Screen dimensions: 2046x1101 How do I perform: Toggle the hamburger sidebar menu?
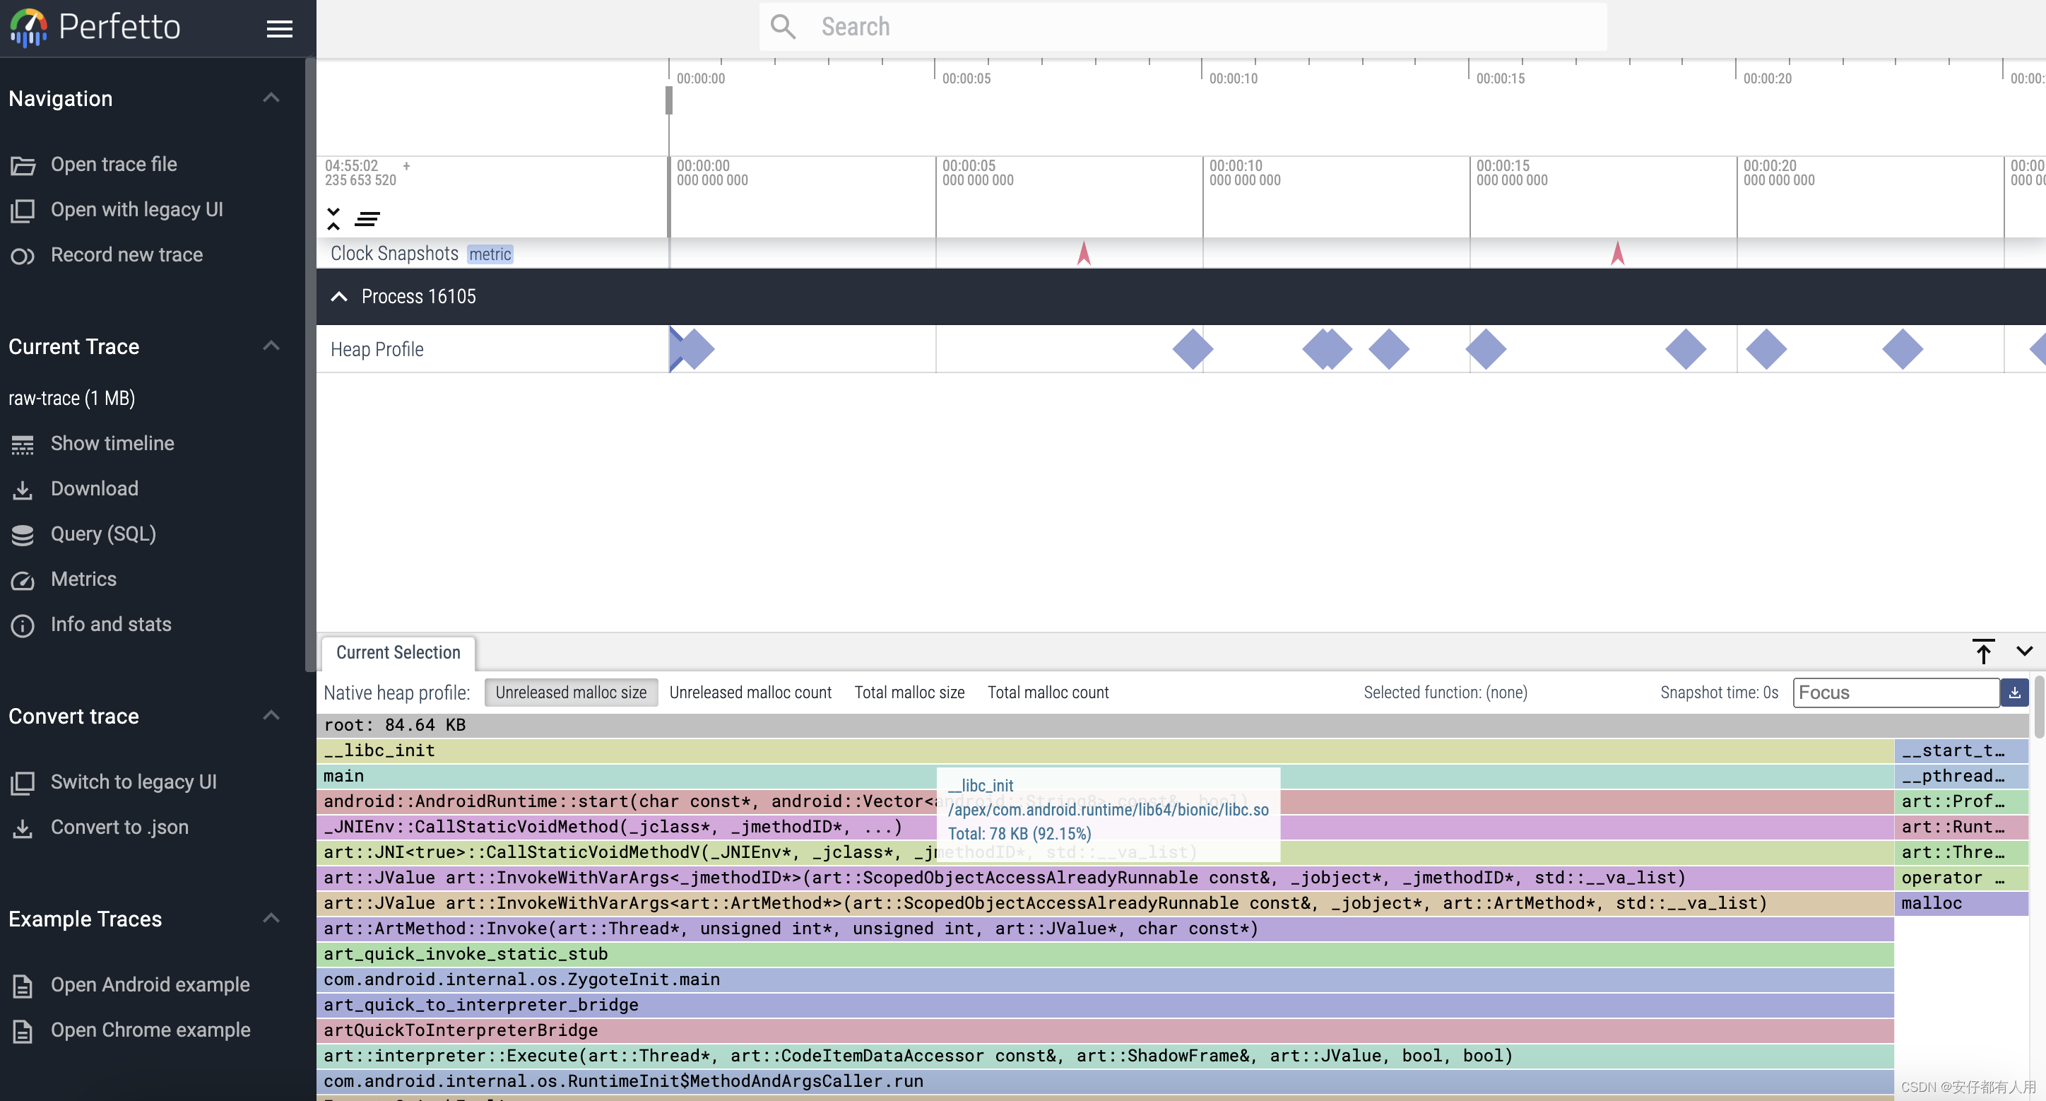tap(279, 28)
